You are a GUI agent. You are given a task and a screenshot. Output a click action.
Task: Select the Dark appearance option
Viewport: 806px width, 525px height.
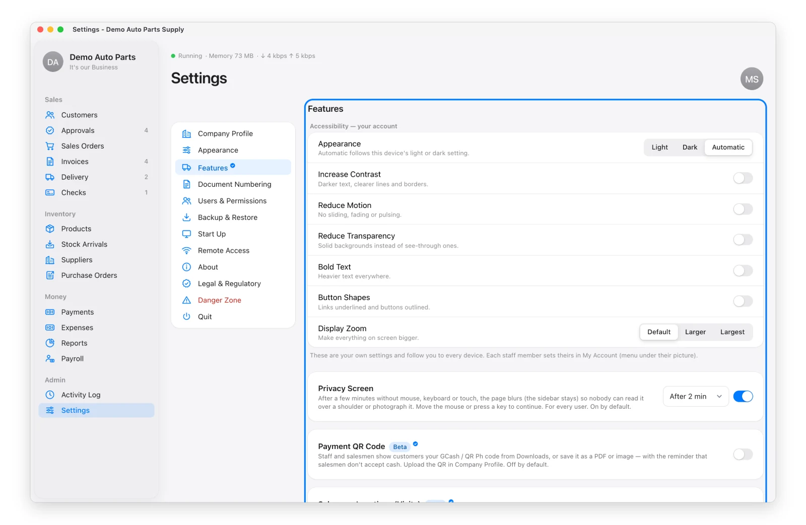pyautogui.click(x=690, y=147)
